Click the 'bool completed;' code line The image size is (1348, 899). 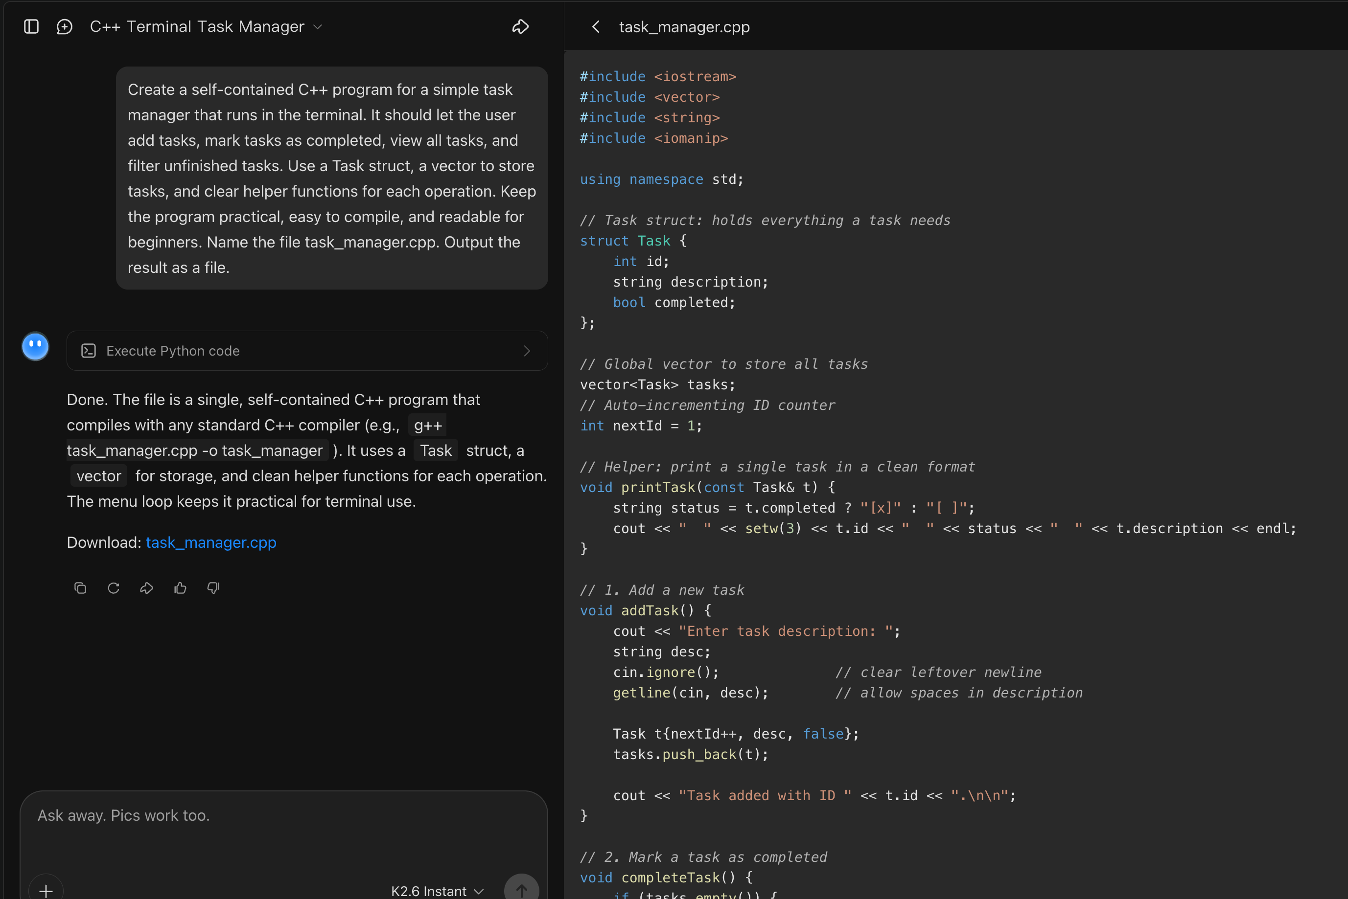[674, 302]
